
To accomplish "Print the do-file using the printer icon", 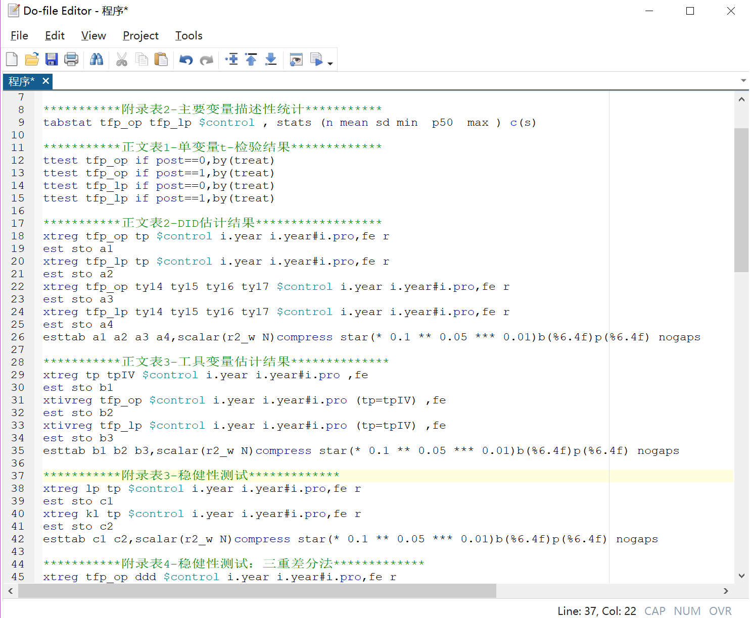I will pyautogui.click(x=71, y=60).
